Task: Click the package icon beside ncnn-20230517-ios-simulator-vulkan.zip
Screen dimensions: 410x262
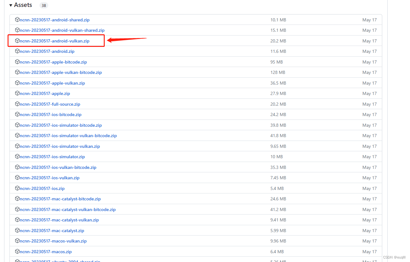Action: 17,146
